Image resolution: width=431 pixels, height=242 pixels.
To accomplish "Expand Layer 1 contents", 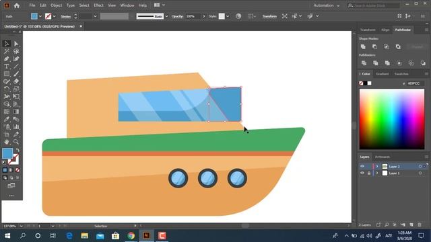I will (x=377, y=173).
